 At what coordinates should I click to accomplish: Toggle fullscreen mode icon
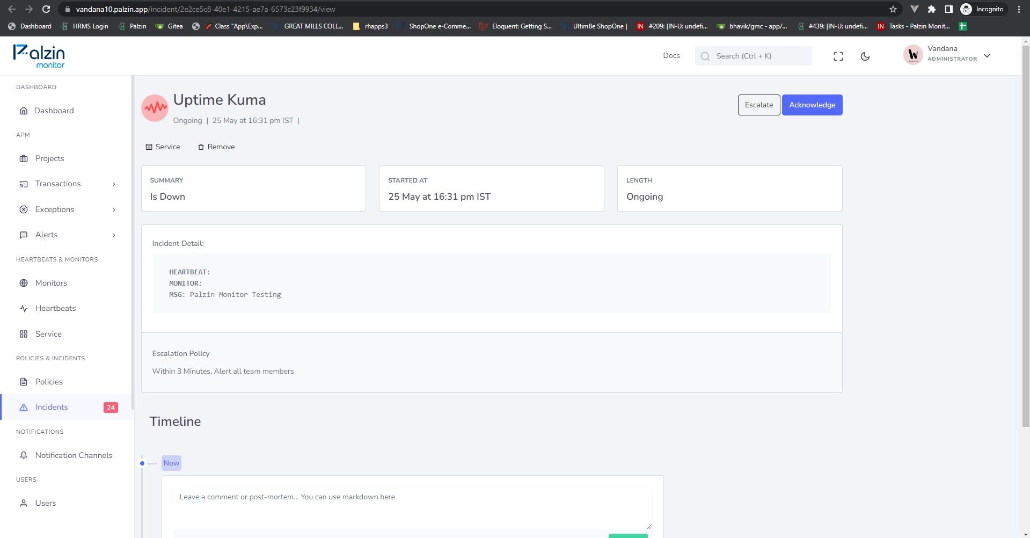tap(838, 56)
